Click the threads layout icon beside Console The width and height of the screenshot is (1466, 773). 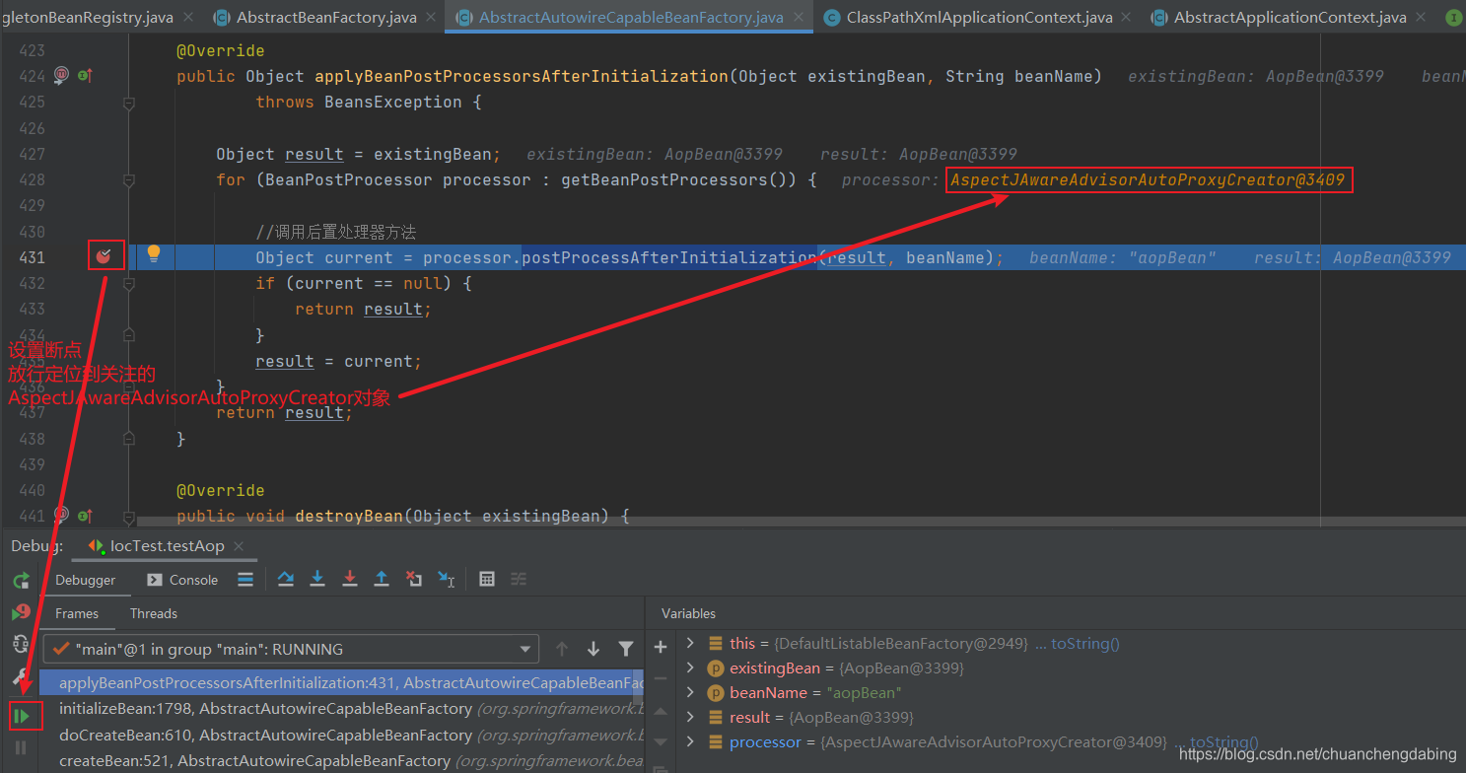[245, 580]
